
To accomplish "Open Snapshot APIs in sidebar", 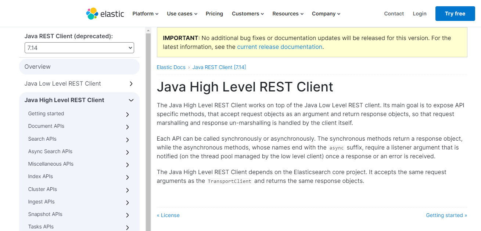I will 45,214.
